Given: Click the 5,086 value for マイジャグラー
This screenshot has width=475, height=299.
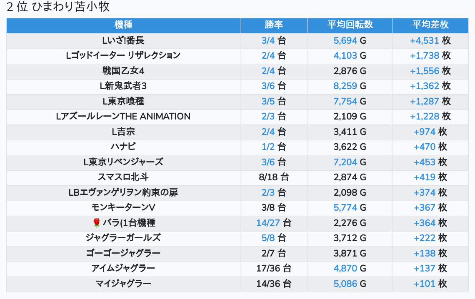Looking at the screenshot, I should point(345,284).
